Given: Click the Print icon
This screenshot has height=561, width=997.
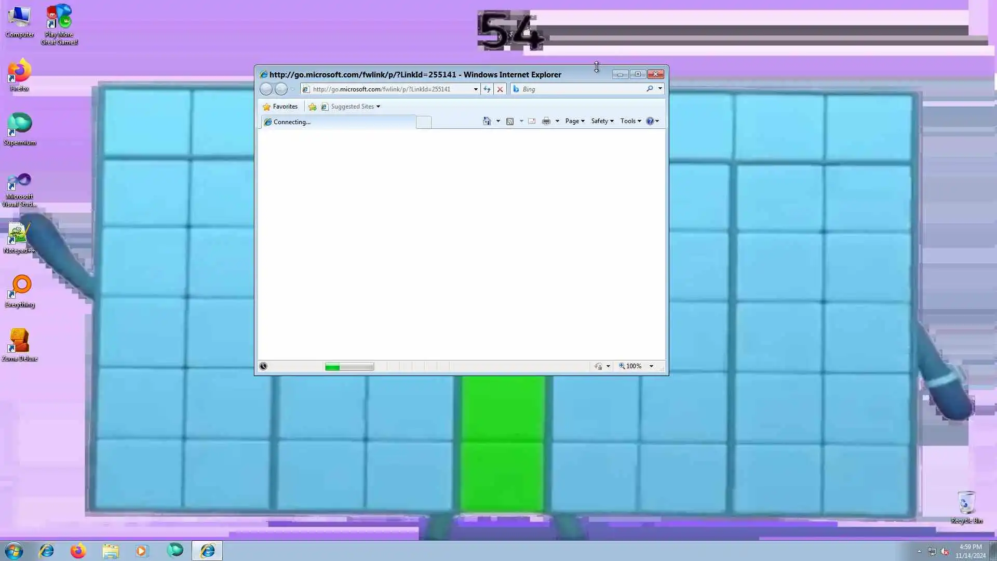Looking at the screenshot, I should coord(546,121).
